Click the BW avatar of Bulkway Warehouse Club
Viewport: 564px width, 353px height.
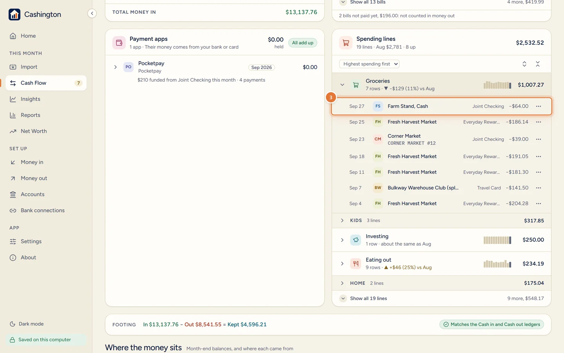tap(378, 188)
